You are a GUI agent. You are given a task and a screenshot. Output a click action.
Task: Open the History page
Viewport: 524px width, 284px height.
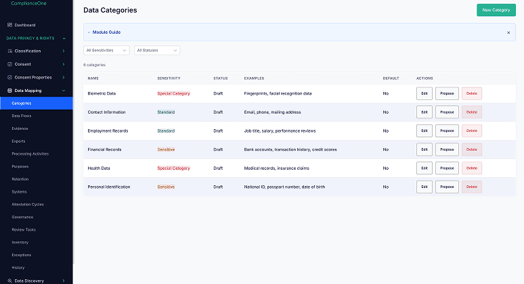18,268
